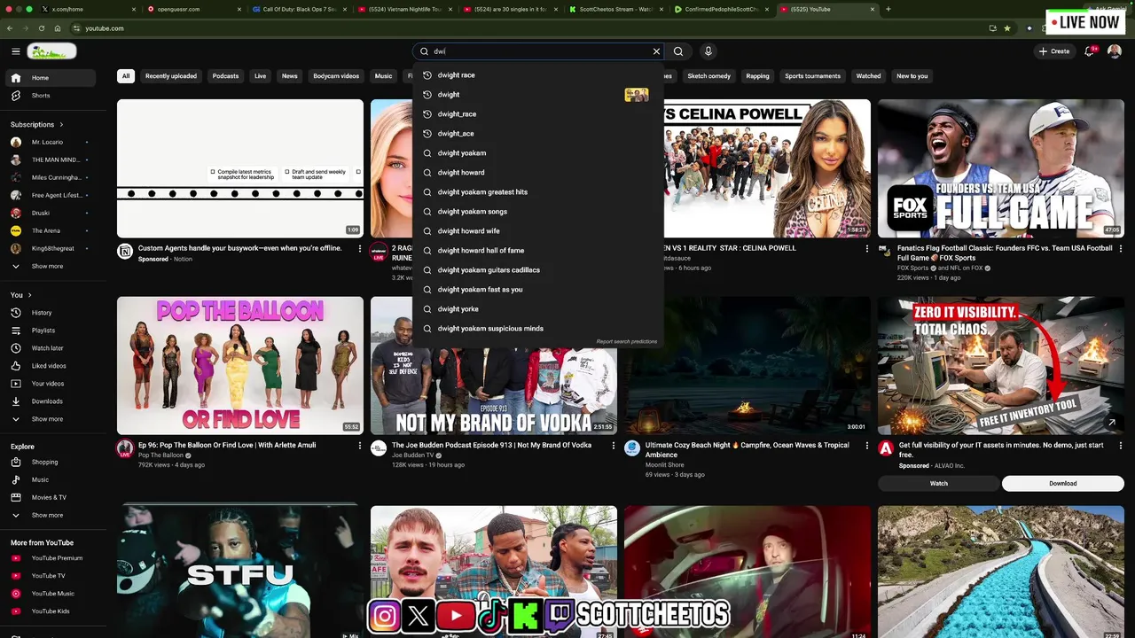This screenshot has width=1135, height=638.
Task: Open Shopping under Explore
Action: point(51,462)
